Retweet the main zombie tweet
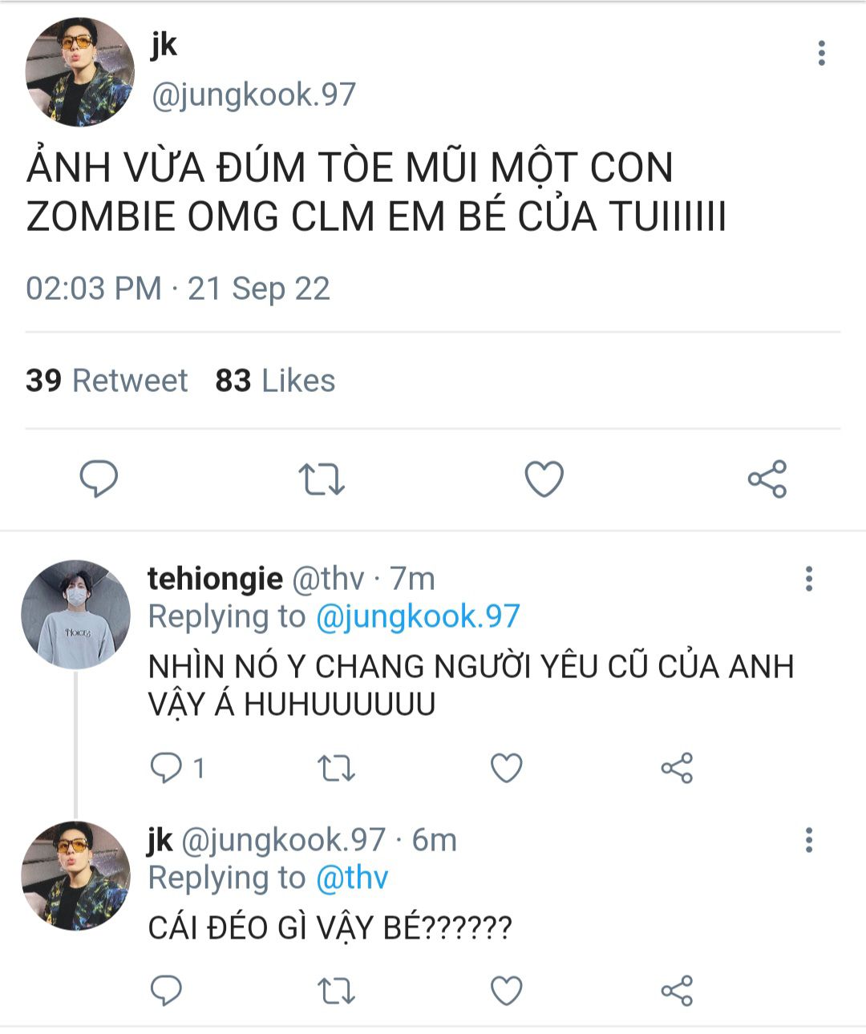Image resolution: width=866 pixels, height=1034 pixels. point(322,479)
